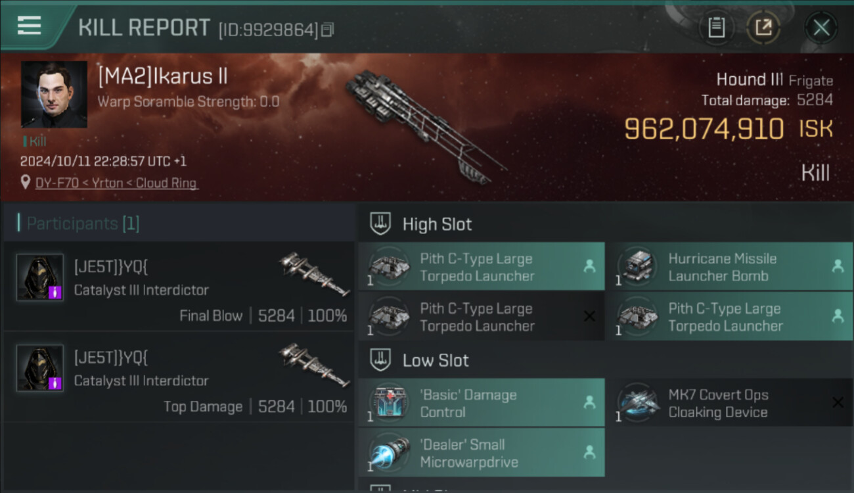Open the Final Blow participant's portrait
Screen dimensions: 854x493
click(x=40, y=277)
